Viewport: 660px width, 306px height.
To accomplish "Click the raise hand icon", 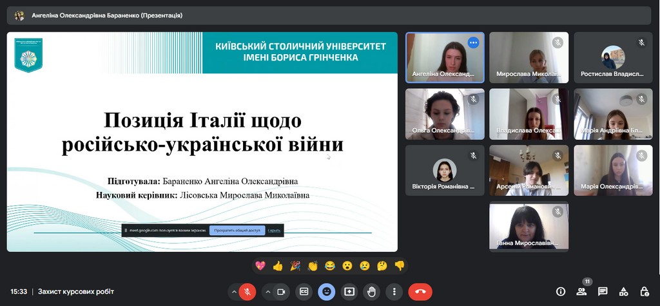I will tap(371, 292).
